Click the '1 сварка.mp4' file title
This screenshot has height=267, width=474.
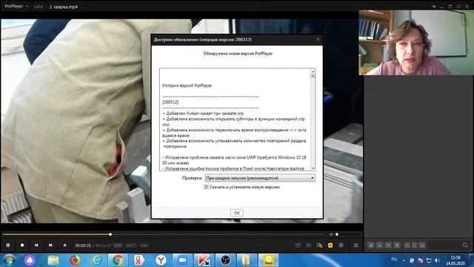click(64, 7)
